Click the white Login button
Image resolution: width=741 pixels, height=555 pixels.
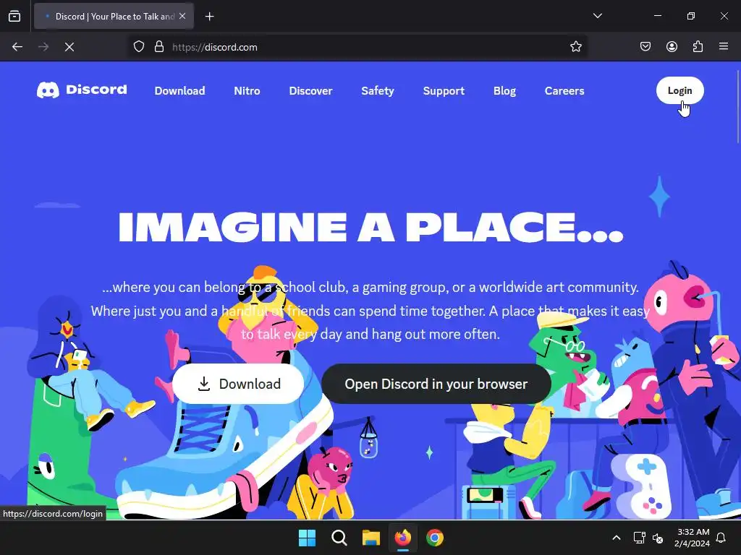click(x=679, y=90)
